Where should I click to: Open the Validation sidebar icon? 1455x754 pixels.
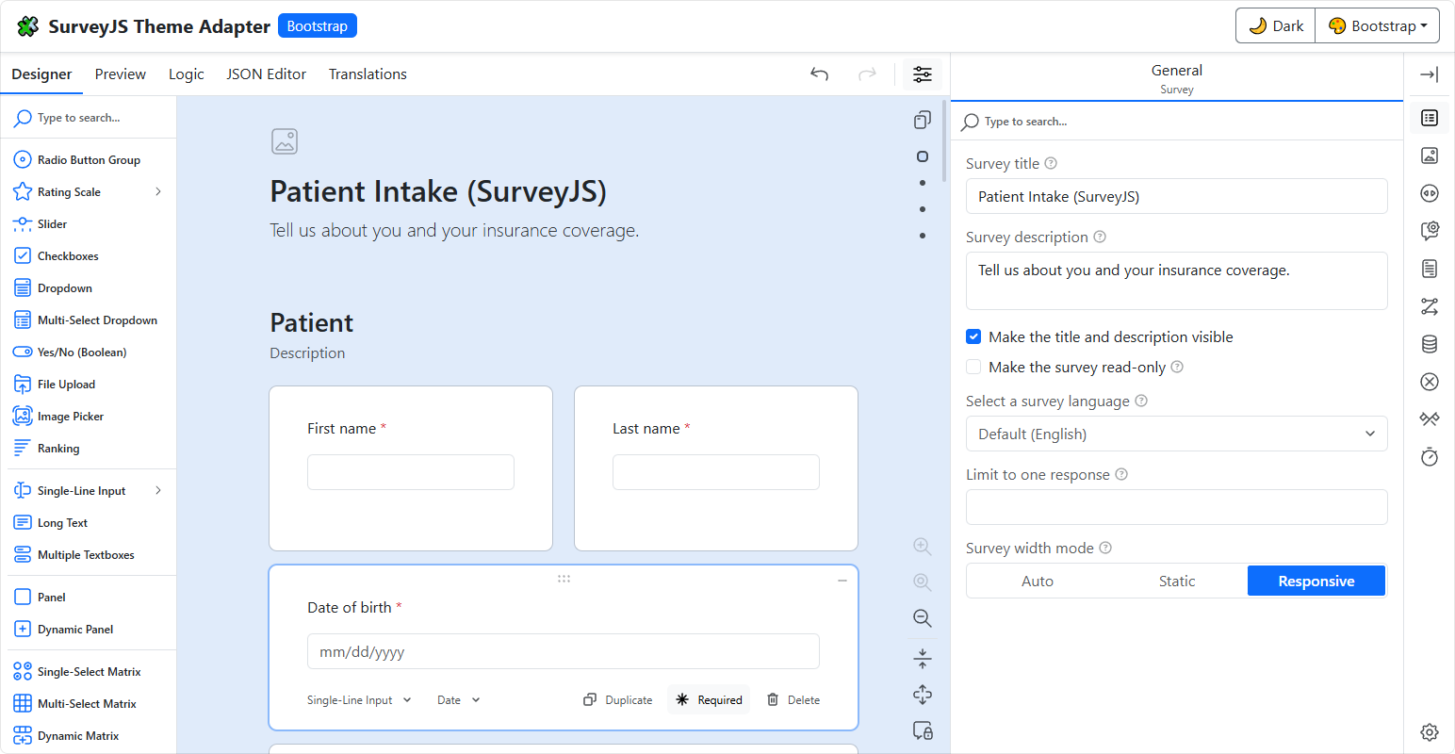tap(1430, 382)
